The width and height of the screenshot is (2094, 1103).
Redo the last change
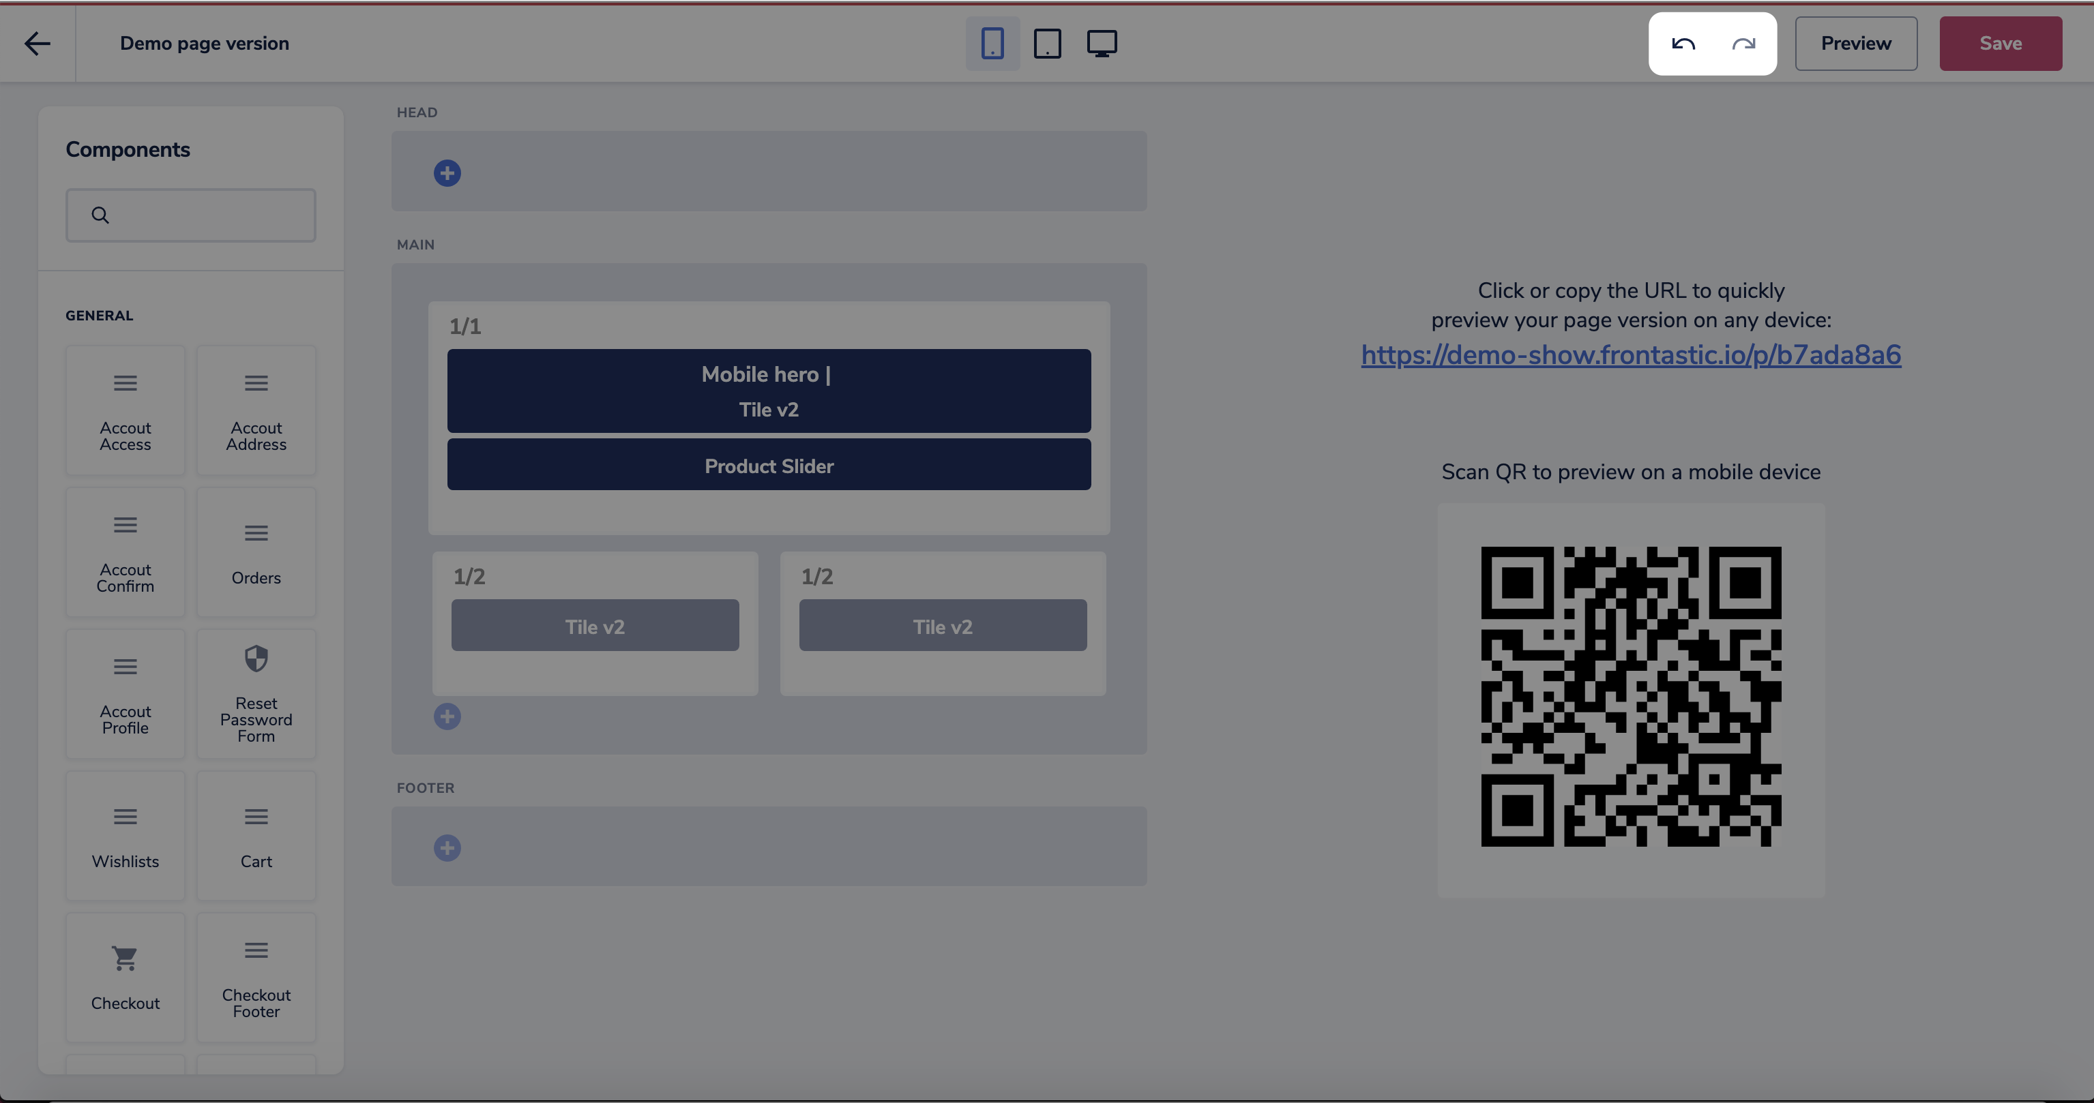[1743, 43]
